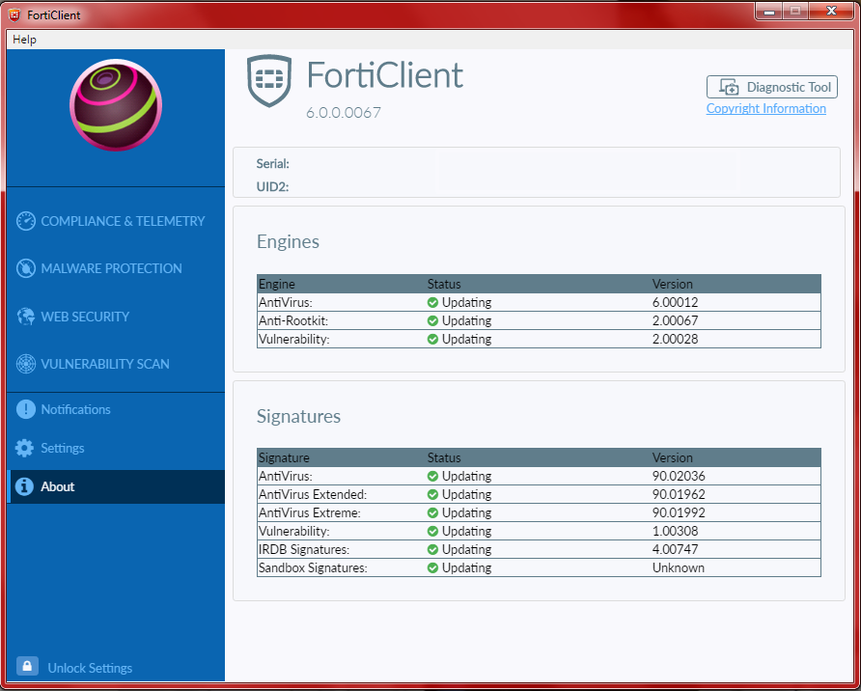Click AntiVirus Extreme version 90.01992
This screenshot has height=691, width=861.
[x=679, y=512]
